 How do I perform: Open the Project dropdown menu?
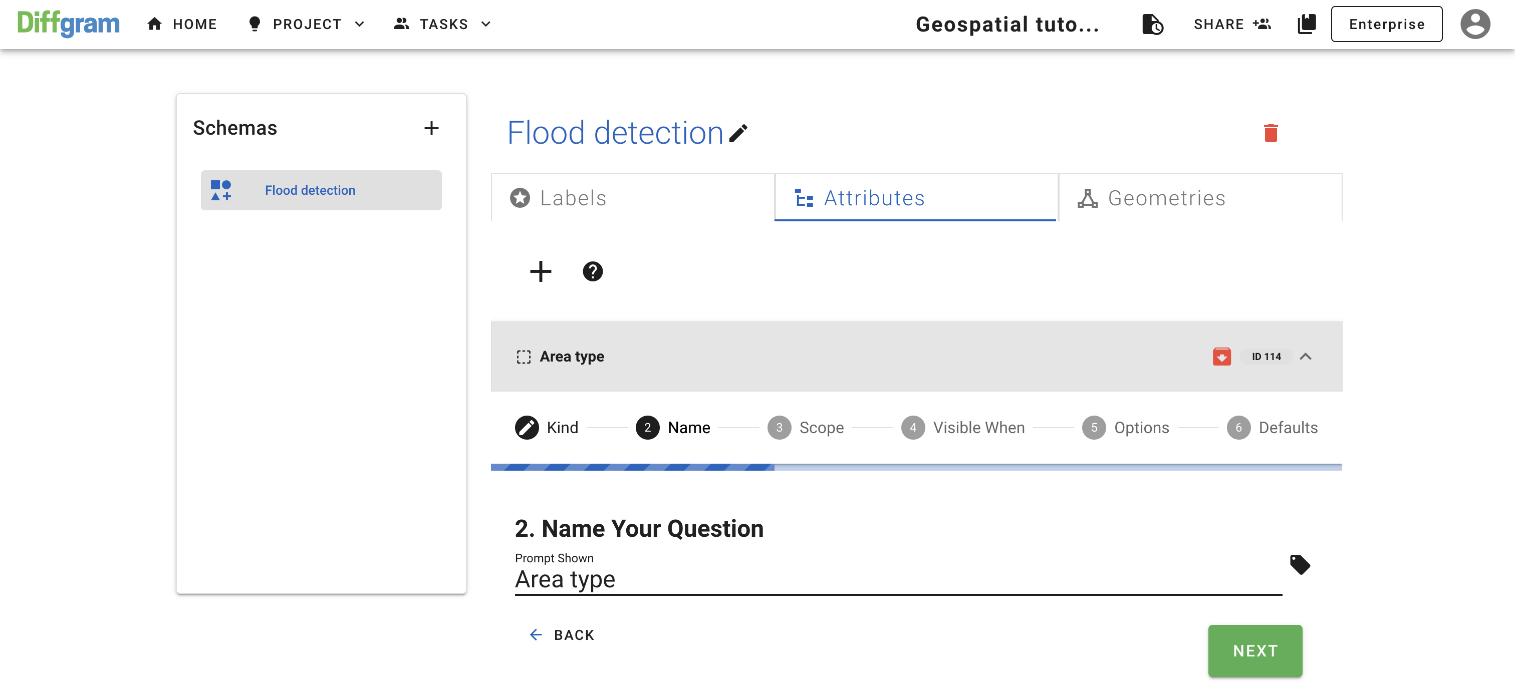307,24
